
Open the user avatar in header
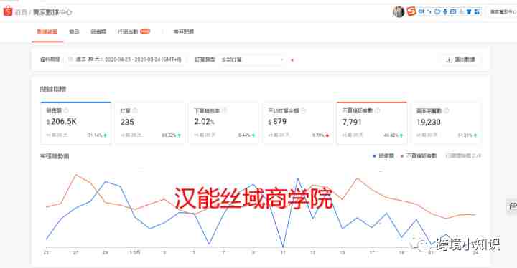(x=399, y=12)
